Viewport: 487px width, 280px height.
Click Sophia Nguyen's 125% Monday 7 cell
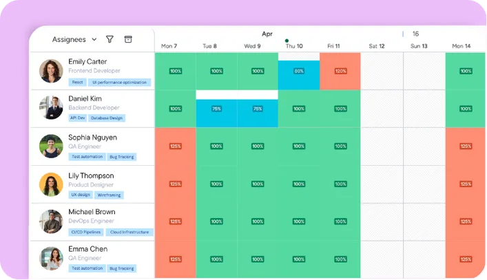176,147
